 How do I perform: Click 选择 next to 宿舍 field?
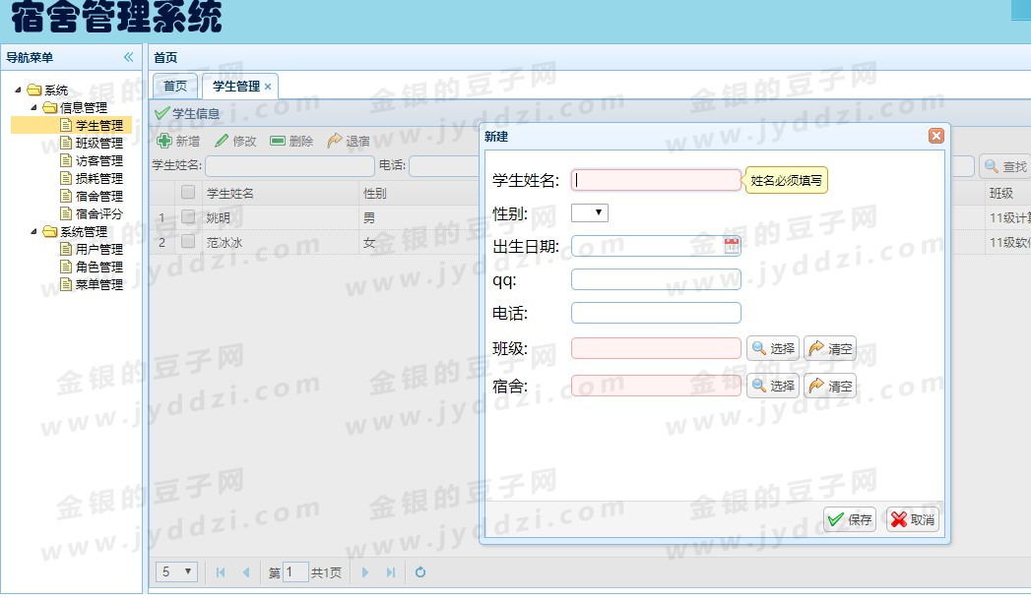coord(773,386)
